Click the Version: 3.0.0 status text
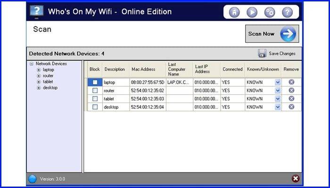This screenshot has width=330, height=188. pos(53,179)
